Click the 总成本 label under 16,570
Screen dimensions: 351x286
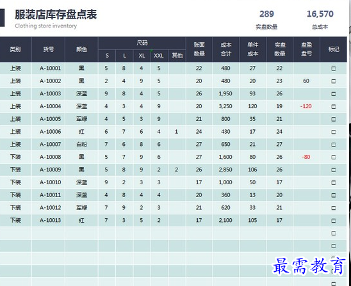click(320, 27)
